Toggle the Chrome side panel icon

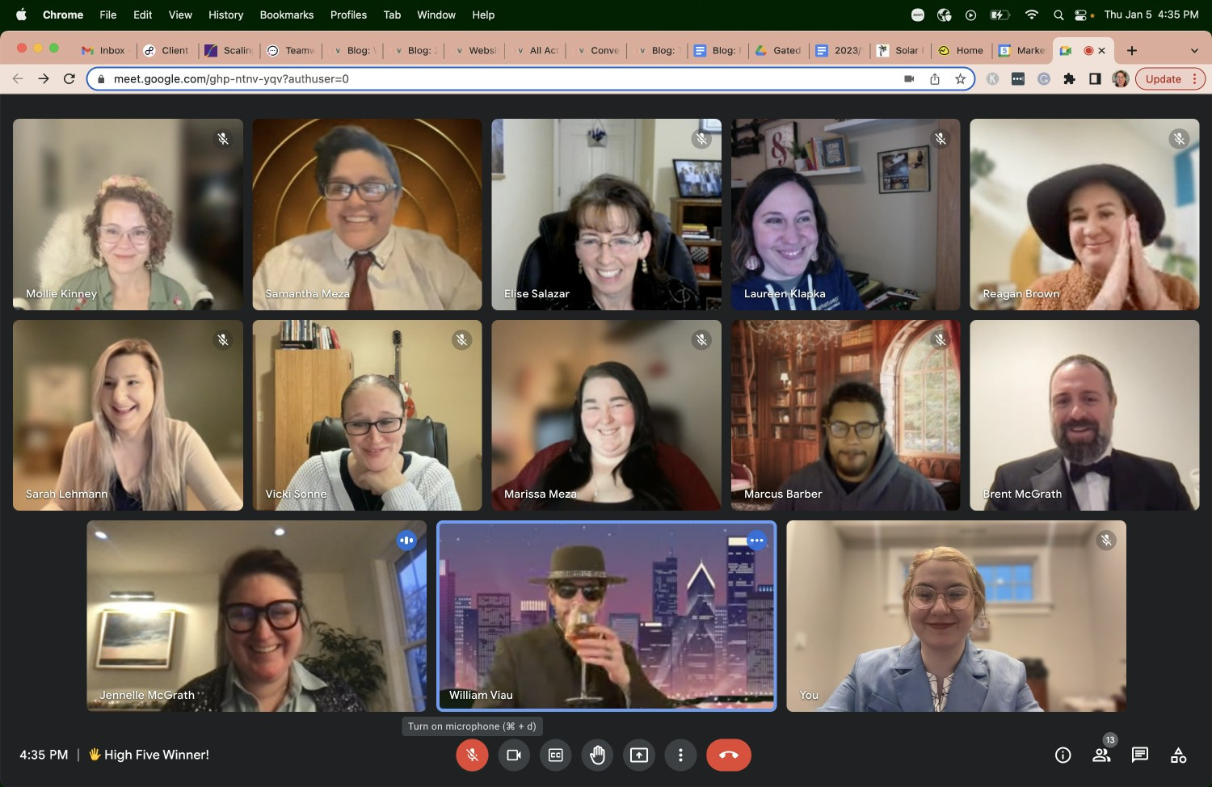coord(1095,78)
